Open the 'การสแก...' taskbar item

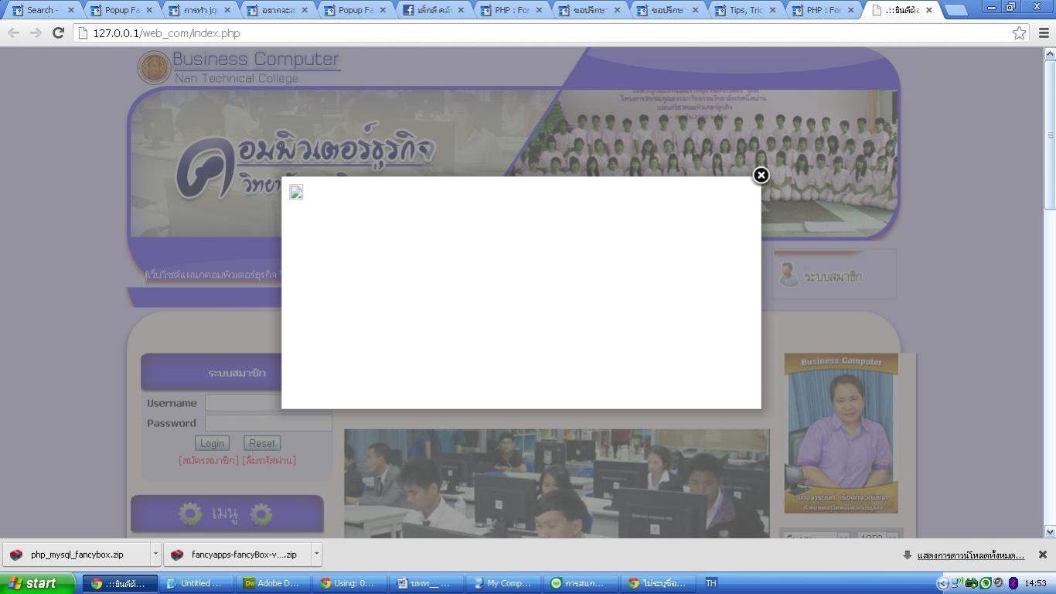(x=580, y=583)
